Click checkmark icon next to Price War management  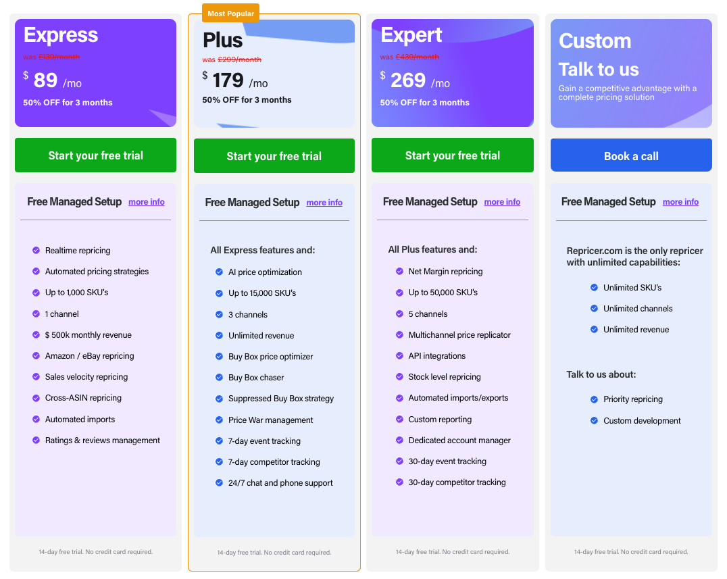219,420
